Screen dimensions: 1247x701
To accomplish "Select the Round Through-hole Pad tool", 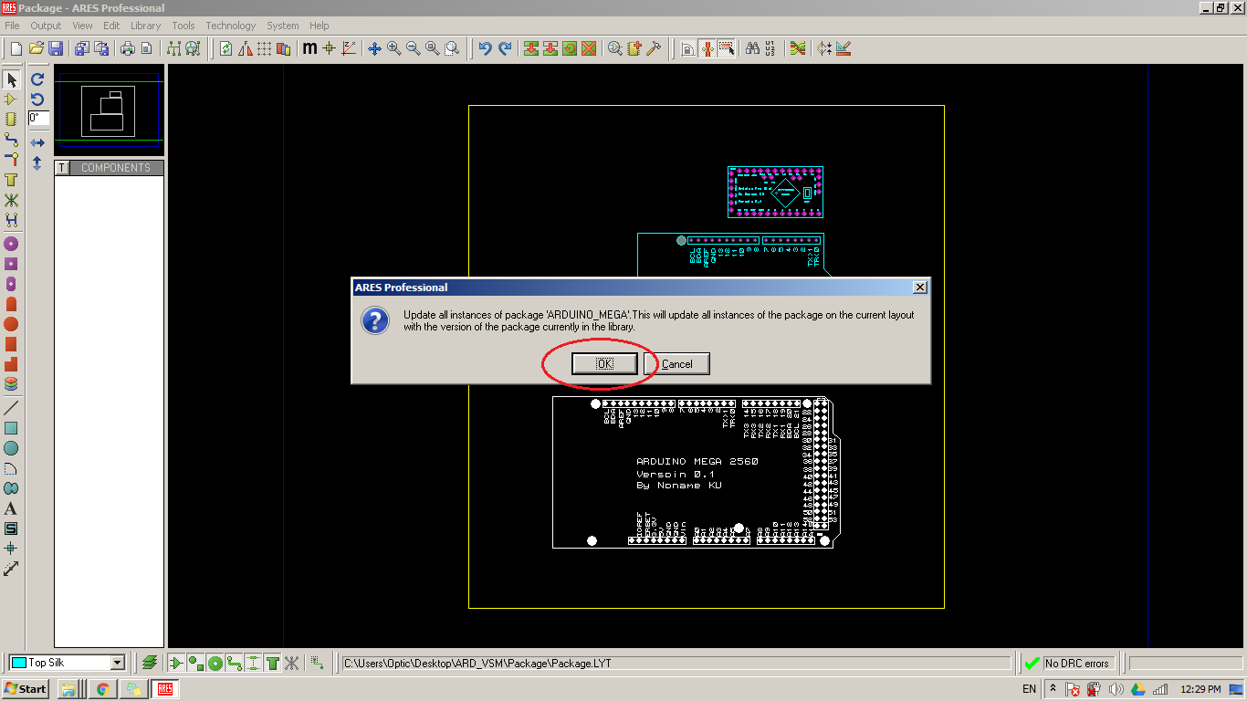I will tap(12, 244).
